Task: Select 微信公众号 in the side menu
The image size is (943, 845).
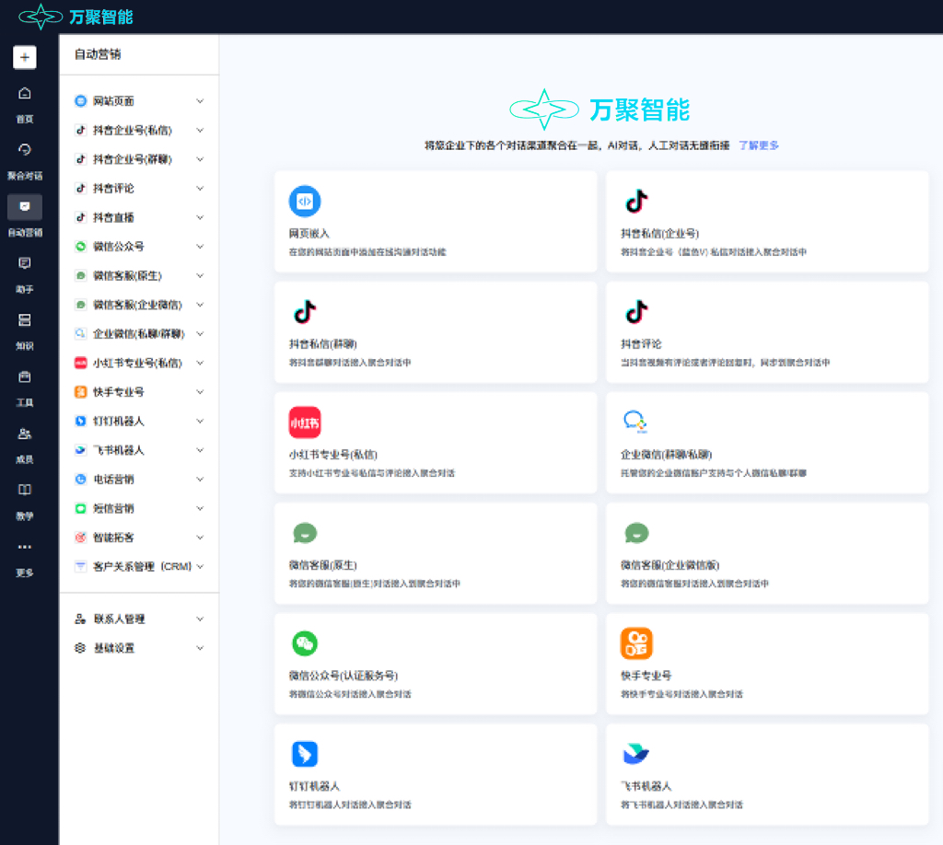Action: [139, 247]
